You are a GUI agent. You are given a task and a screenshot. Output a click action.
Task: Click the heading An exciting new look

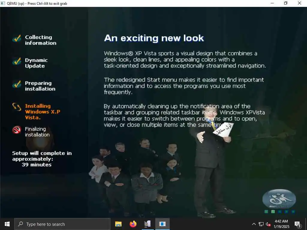[154, 38]
